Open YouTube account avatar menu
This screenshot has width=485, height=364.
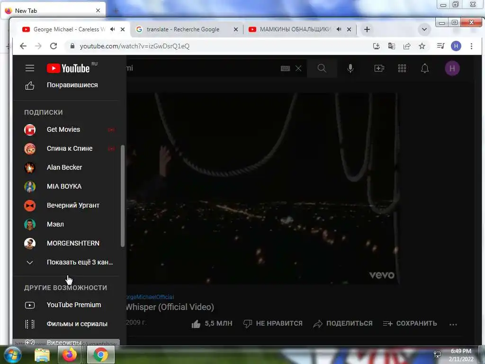[452, 68]
